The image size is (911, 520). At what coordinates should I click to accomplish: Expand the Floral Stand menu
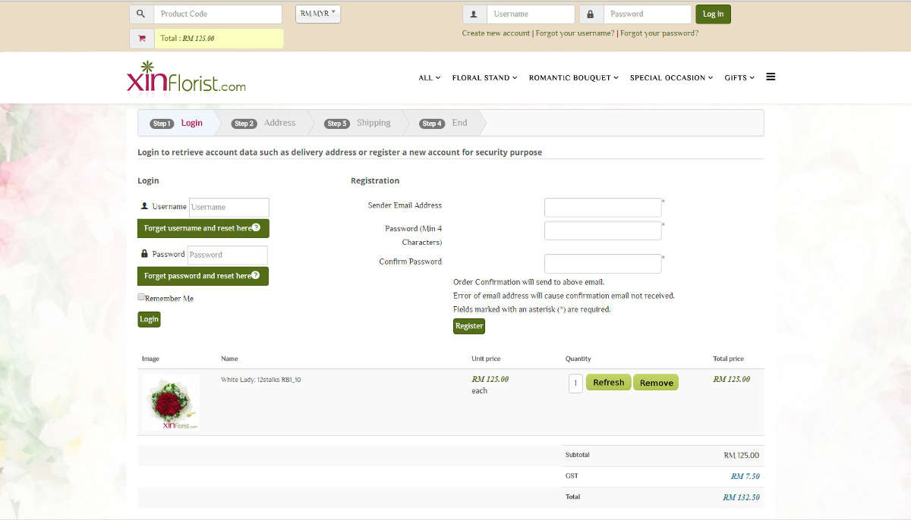[x=484, y=77]
